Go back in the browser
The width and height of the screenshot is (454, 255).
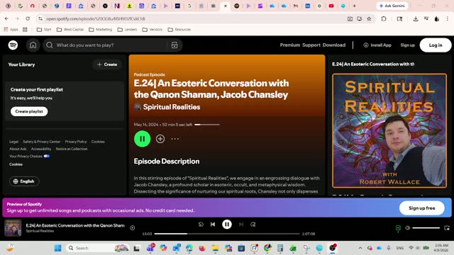6,18
